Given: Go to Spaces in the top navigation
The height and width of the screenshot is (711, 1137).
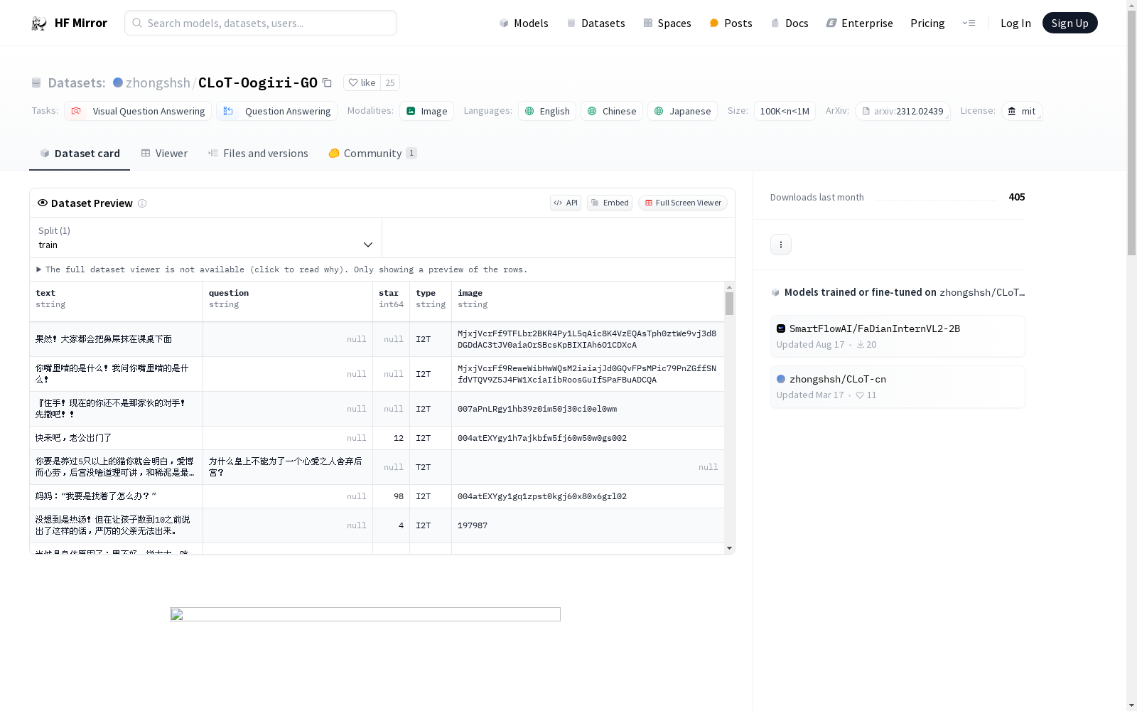Looking at the screenshot, I should point(667,23).
